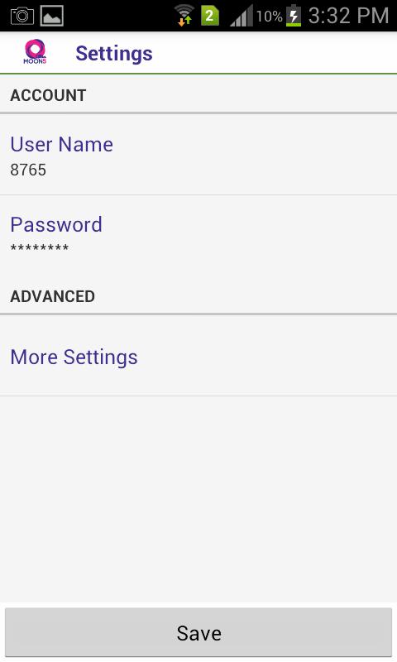Viewport: 397px width, 662px height.
Task: Open the User Name setting
Action: 198,155
